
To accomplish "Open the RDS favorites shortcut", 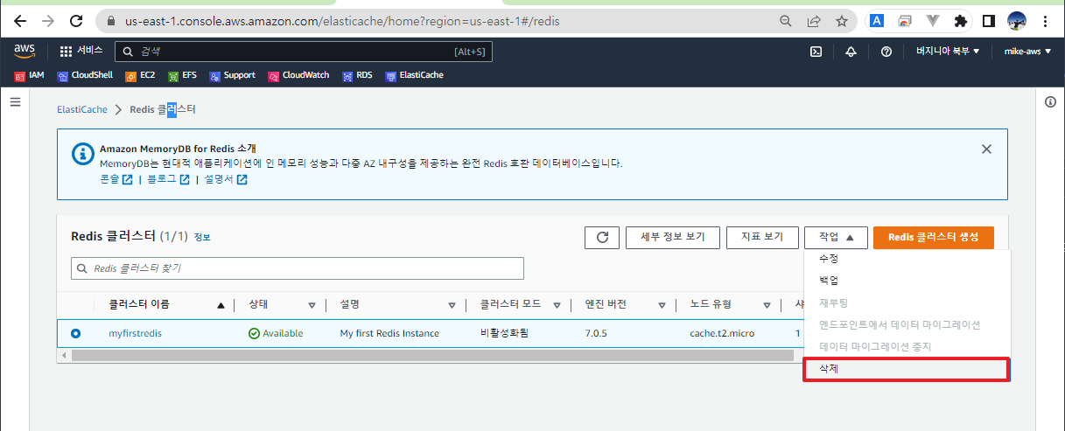I will [x=358, y=75].
